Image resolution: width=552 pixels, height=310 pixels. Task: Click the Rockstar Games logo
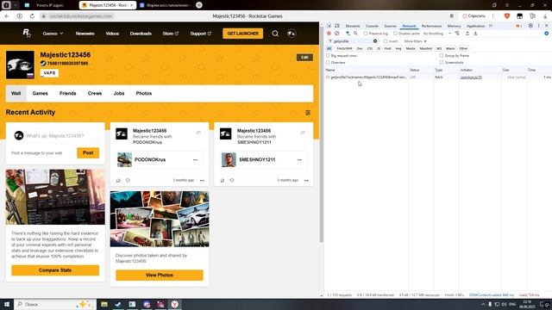point(27,34)
